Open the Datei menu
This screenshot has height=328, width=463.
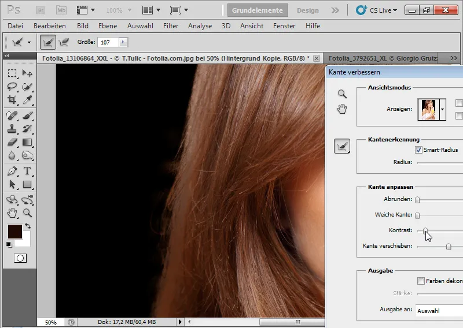(16, 26)
